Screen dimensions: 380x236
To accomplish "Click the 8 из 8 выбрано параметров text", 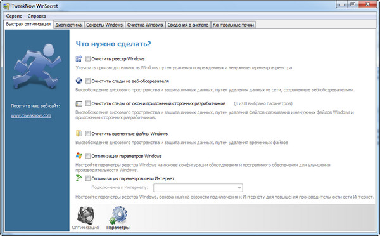I will [x=263, y=103].
